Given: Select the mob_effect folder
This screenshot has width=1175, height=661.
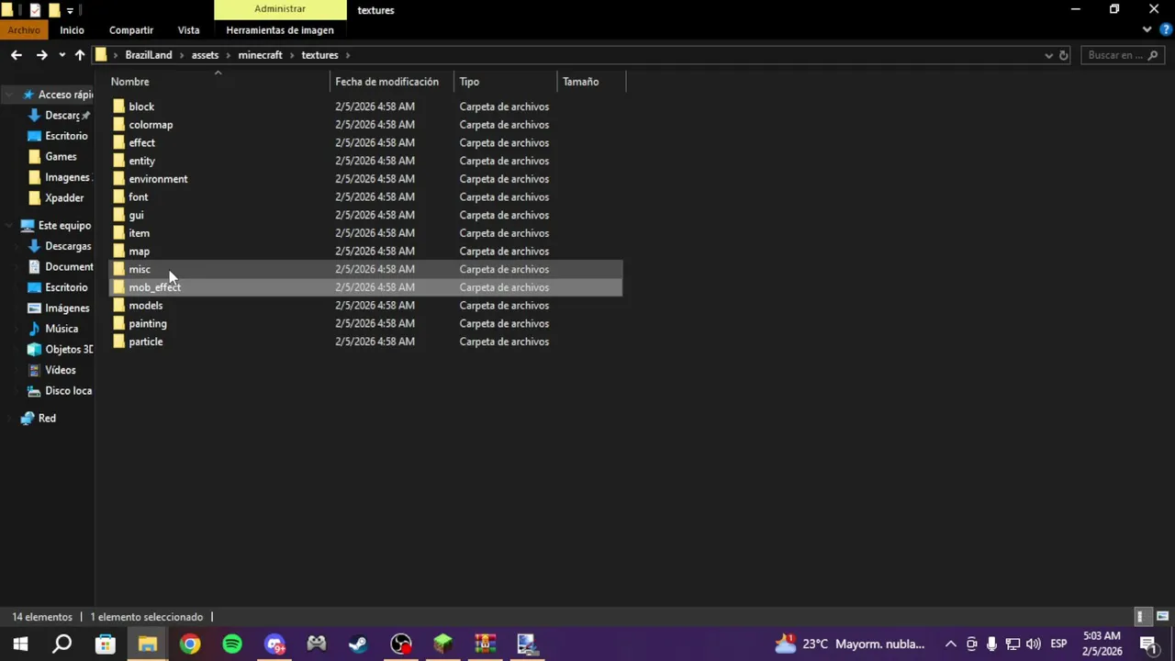Looking at the screenshot, I should [366, 287].
